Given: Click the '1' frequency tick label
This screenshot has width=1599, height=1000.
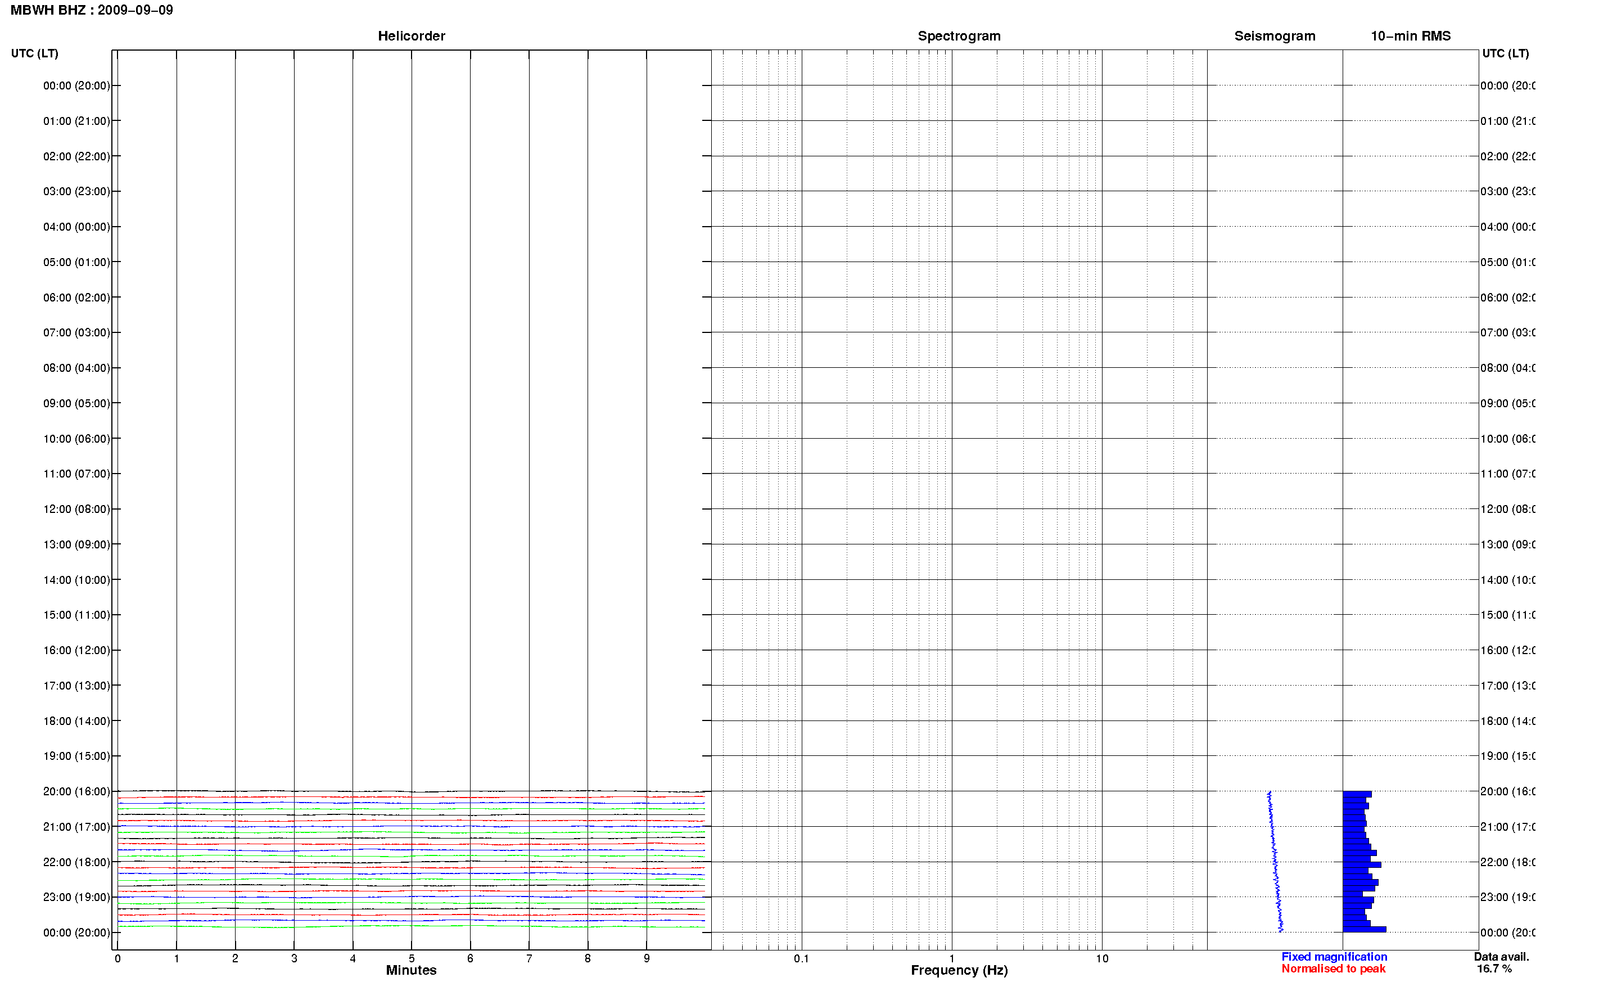Looking at the screenshot, I should tap(952, 958).
